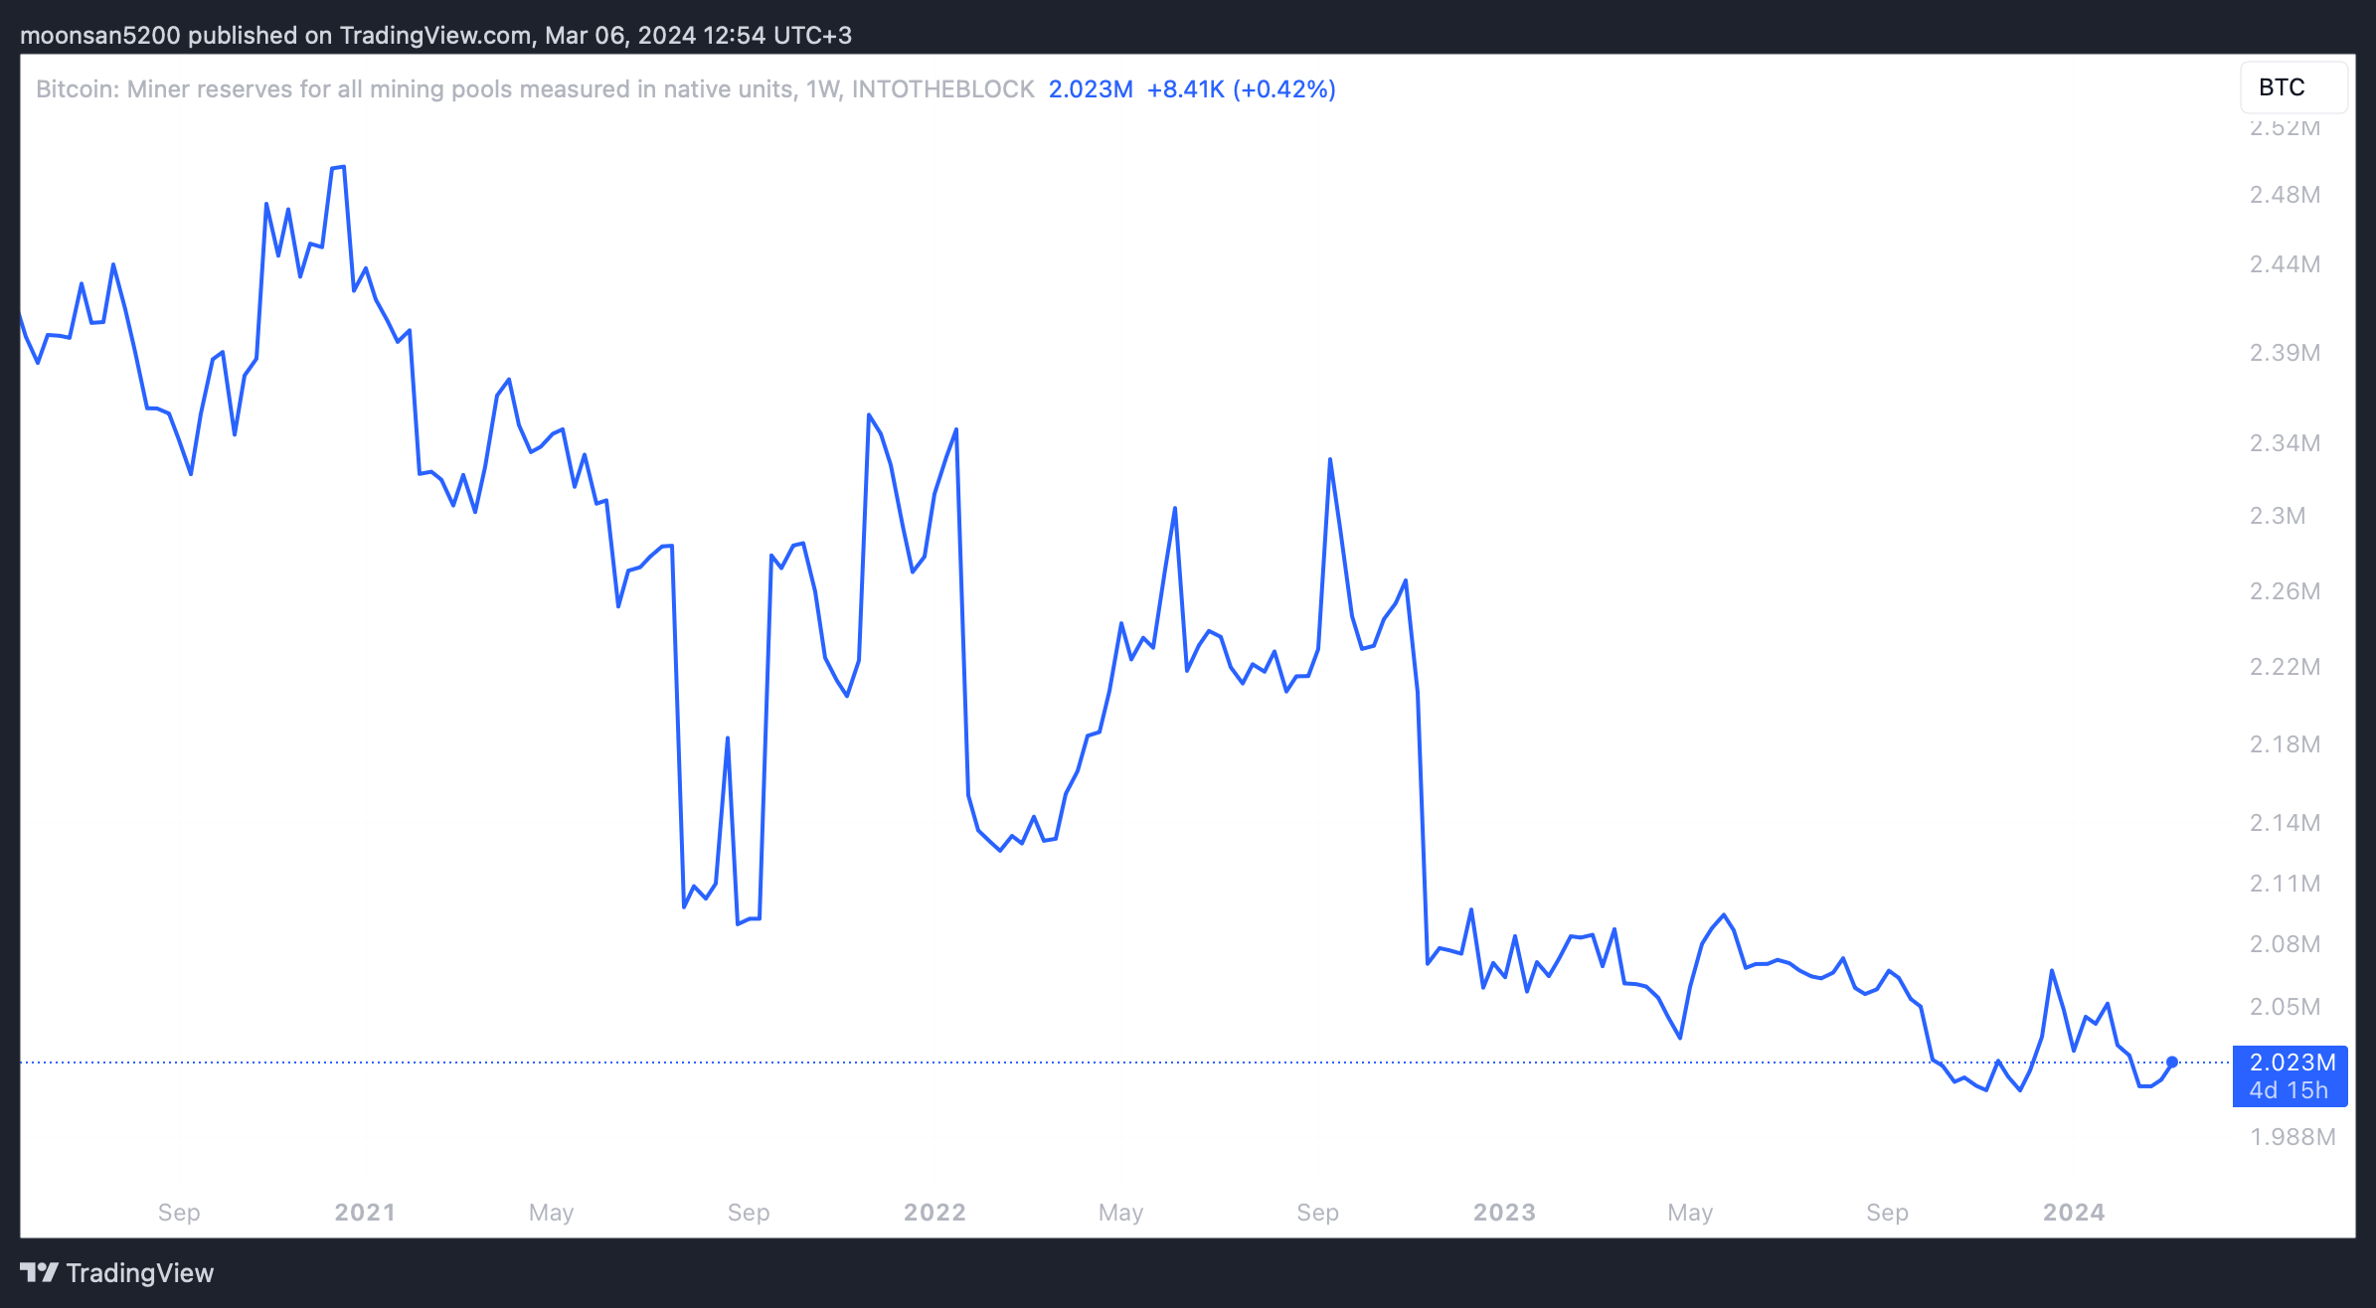Image resolution: width=2376 pixels, height=1308 pixels.
Task: Click the 'Sep' label just before 2023
Action: 1317,1213
